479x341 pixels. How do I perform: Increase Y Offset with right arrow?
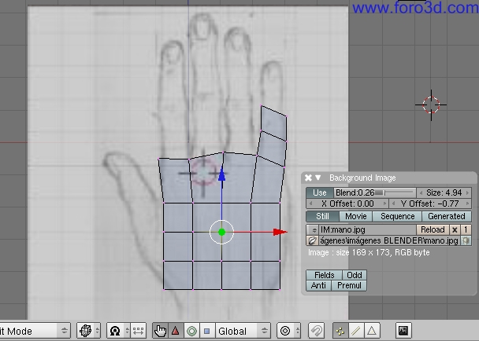tap(468, 203)
